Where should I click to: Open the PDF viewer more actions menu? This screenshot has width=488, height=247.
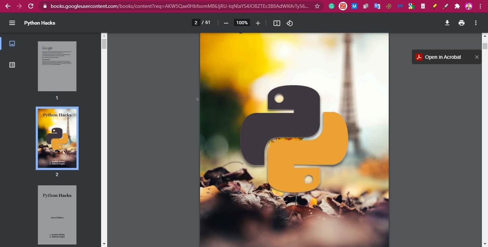pos(476,23)
